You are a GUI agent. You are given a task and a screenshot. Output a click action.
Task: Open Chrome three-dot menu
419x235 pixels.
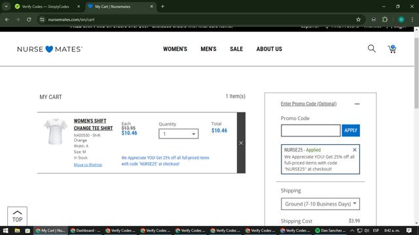(x=412, y=20)
